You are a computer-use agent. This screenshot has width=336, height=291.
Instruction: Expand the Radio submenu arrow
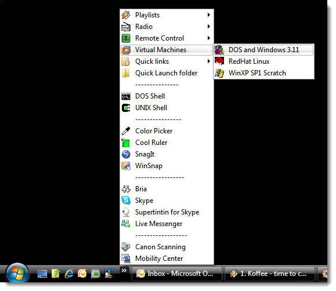point(209,27)
